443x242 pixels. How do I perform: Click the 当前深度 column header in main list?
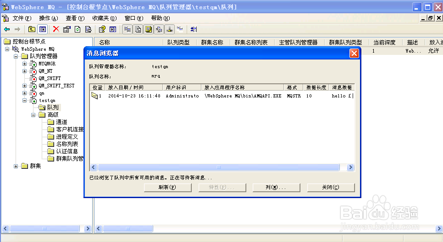tap(386, 42)
